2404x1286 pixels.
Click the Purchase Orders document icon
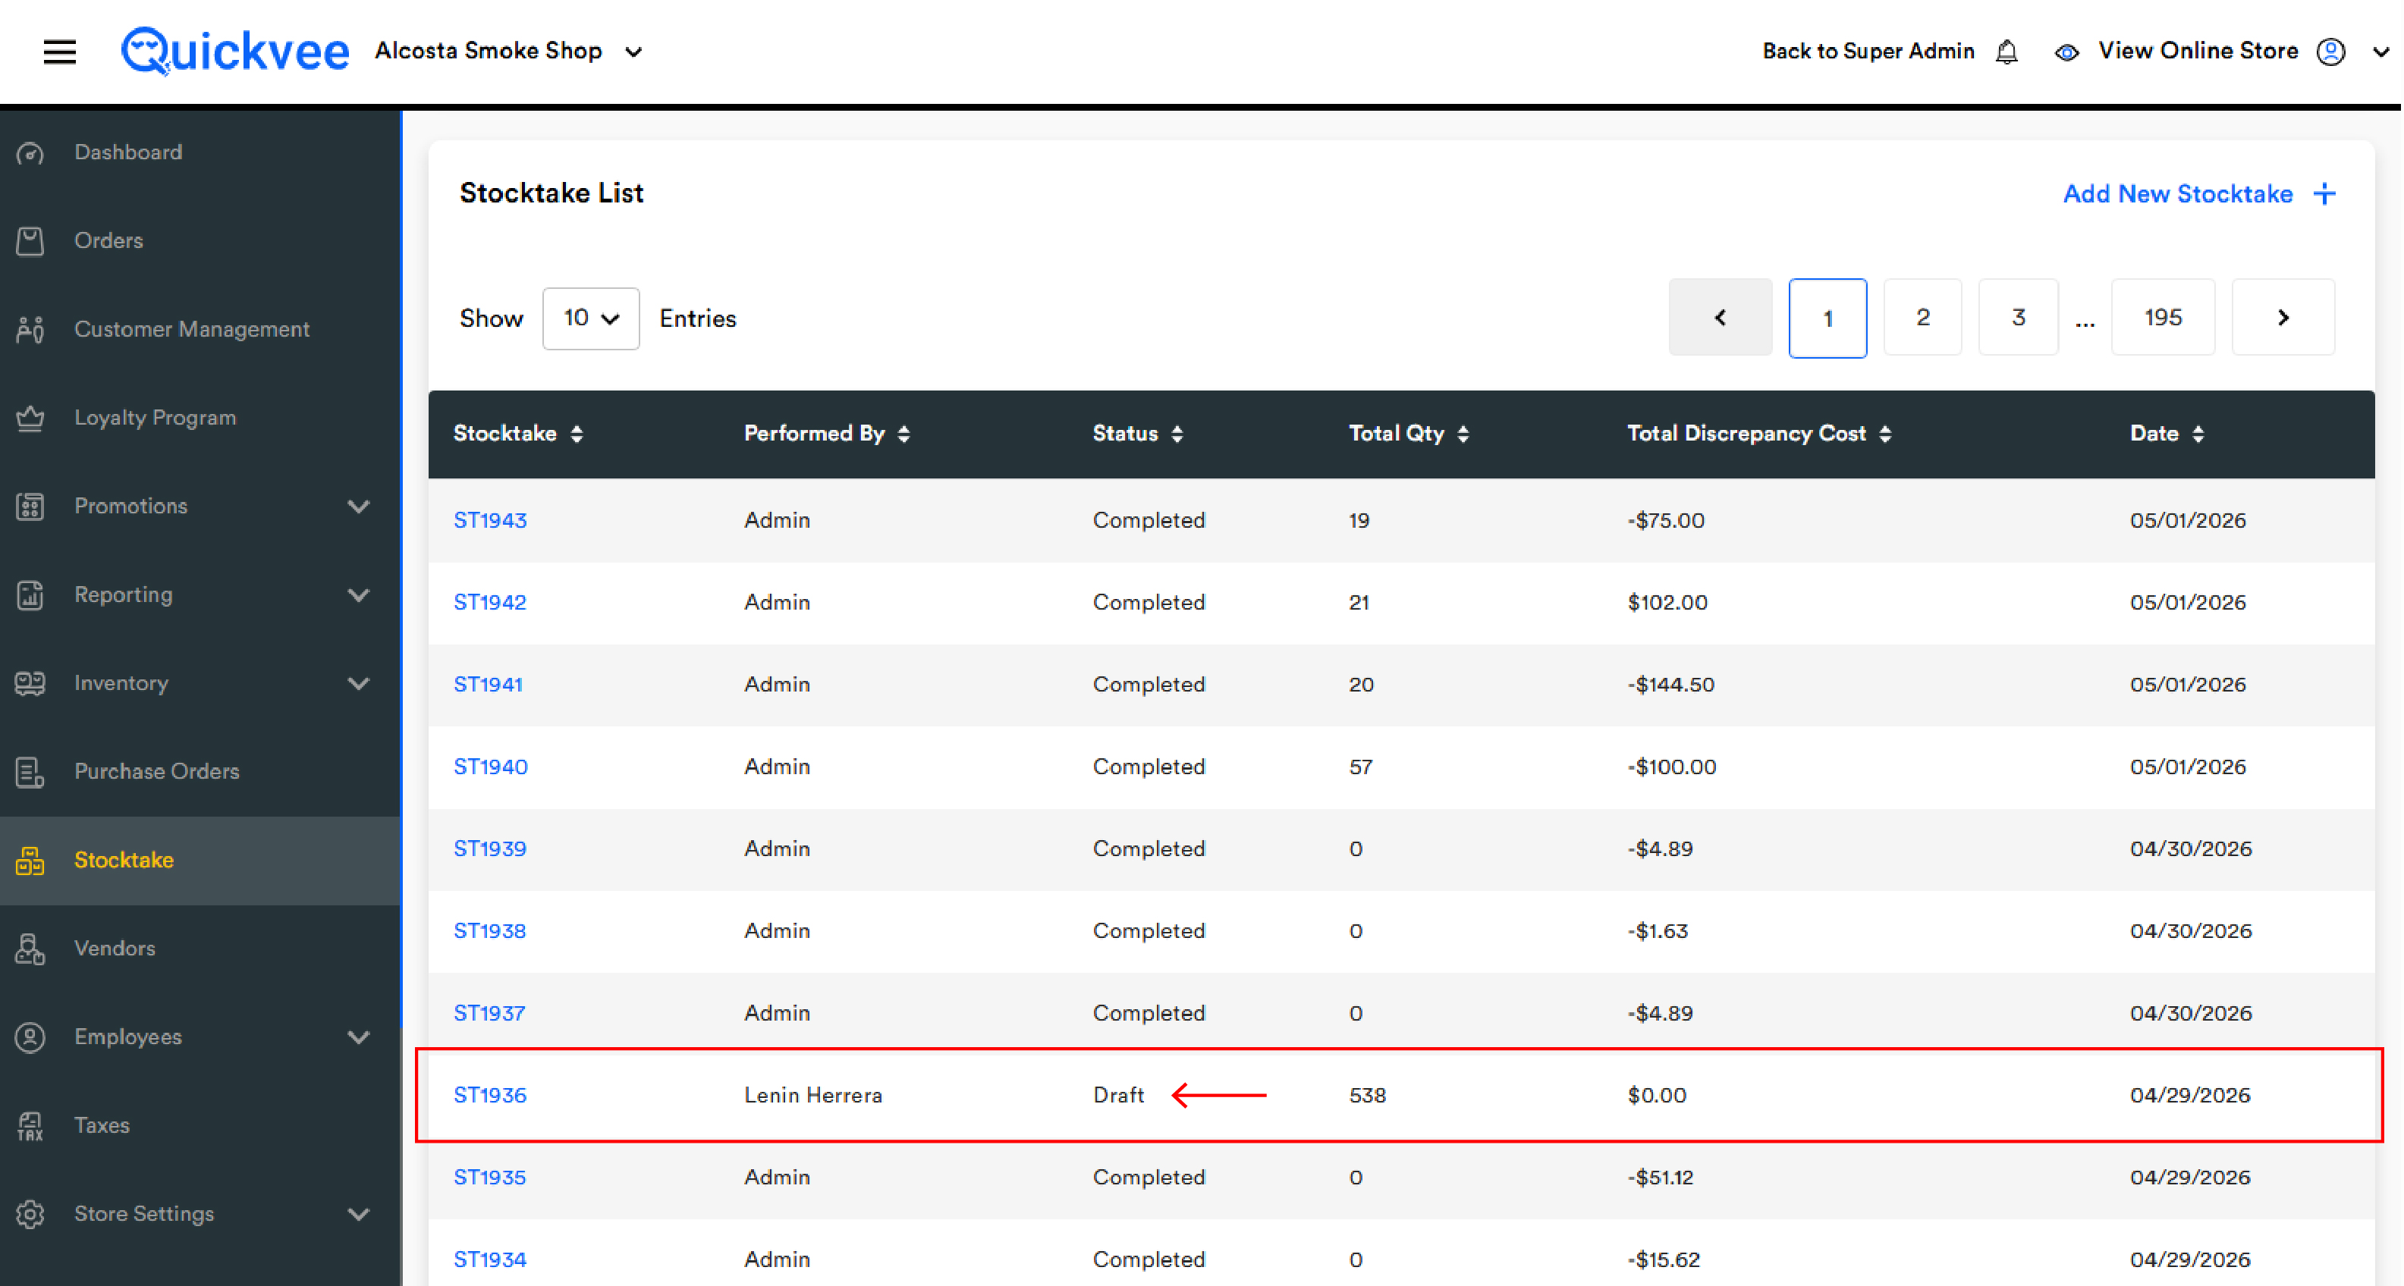click(x=30, y=772)
